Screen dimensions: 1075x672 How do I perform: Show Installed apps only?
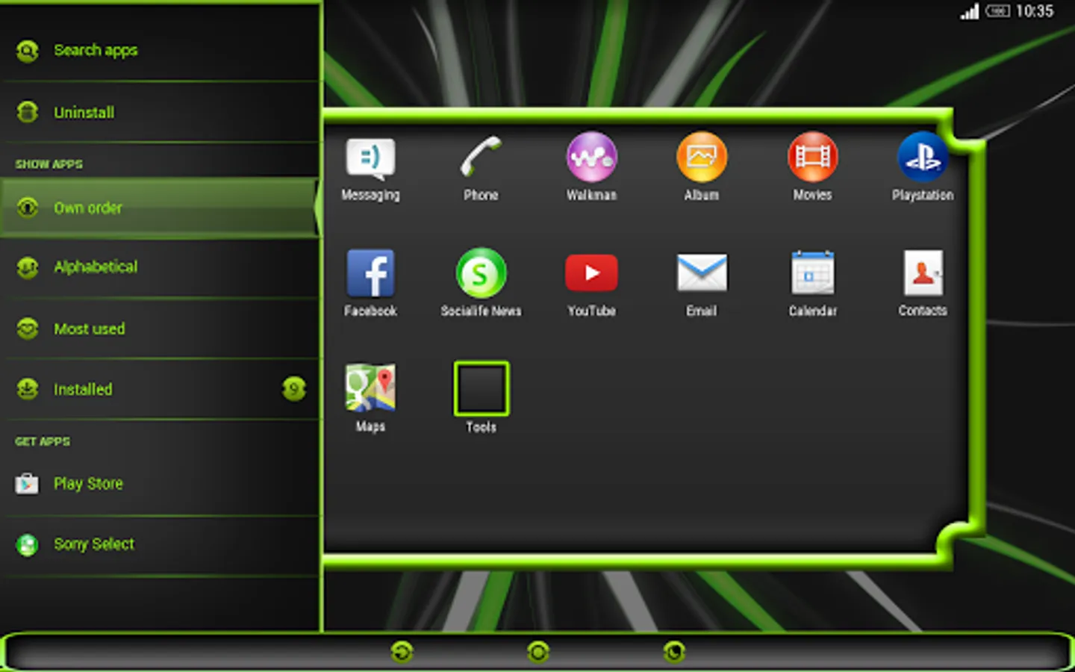coord(161,389)
